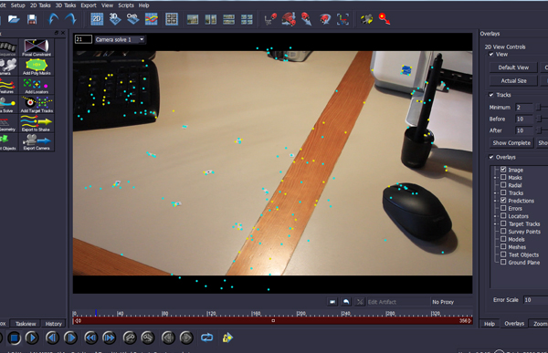Click the Stop playback button
548x353 pixels.
click(x=14, y=337)
